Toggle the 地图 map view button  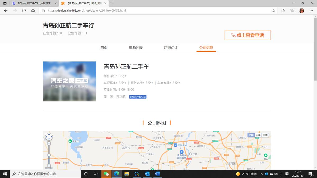250,135
